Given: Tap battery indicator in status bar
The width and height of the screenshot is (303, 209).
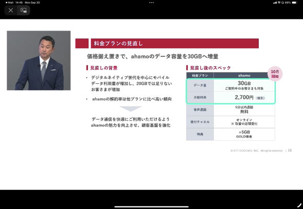Looking at the screenshot, I should point(294,3).
